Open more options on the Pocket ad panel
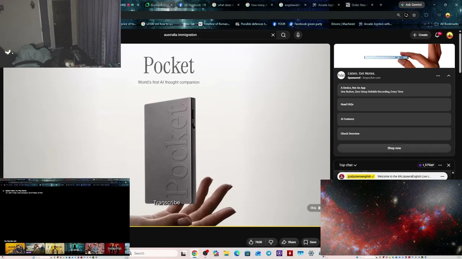This screenshot has width=462, height=259. 438,76
